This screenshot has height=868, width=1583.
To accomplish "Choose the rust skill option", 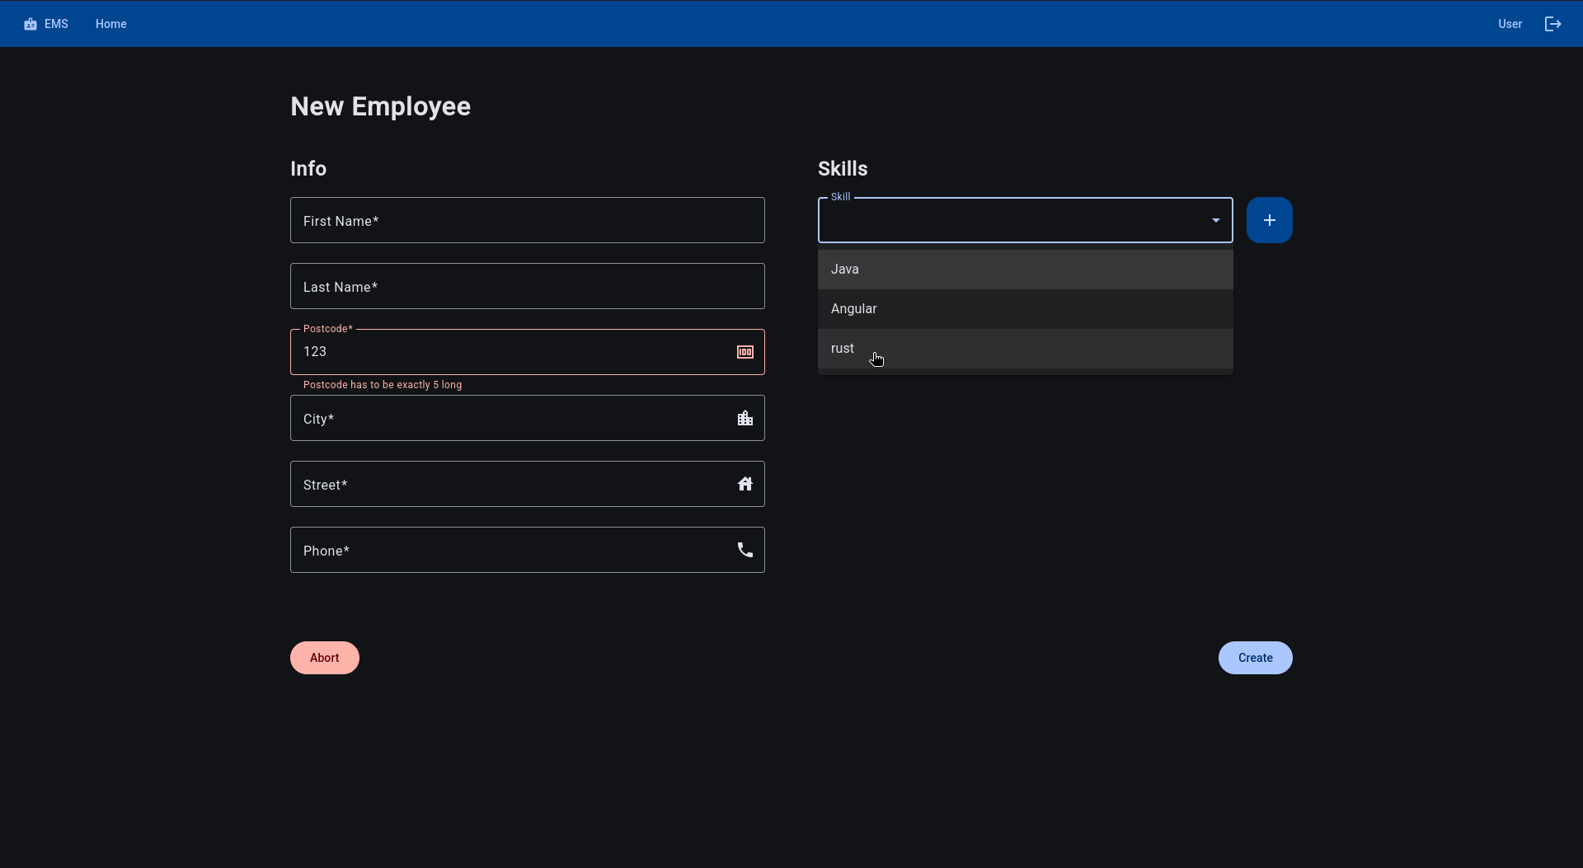I will (x=1026, y=349).
